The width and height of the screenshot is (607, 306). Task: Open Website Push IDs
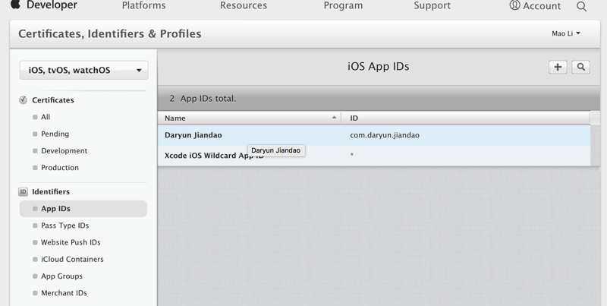click(x=71, y=242)
